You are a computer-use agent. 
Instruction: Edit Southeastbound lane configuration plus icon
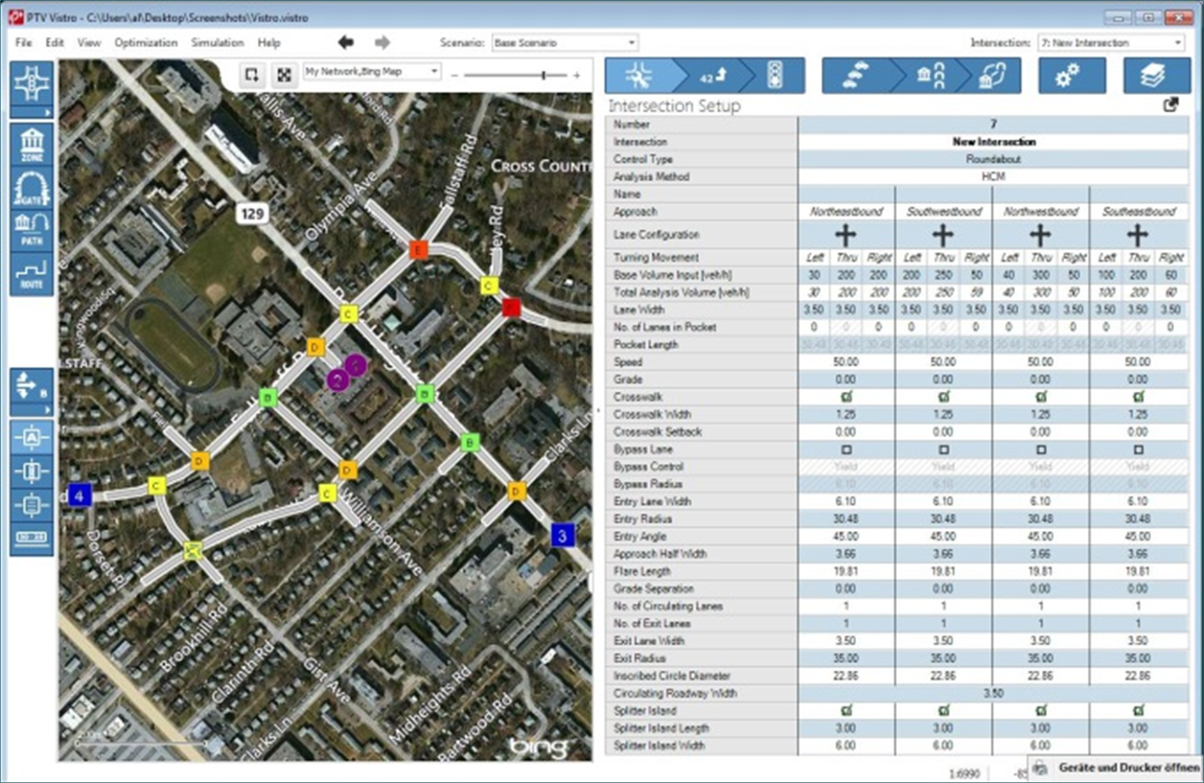[x=1138, y=235]
